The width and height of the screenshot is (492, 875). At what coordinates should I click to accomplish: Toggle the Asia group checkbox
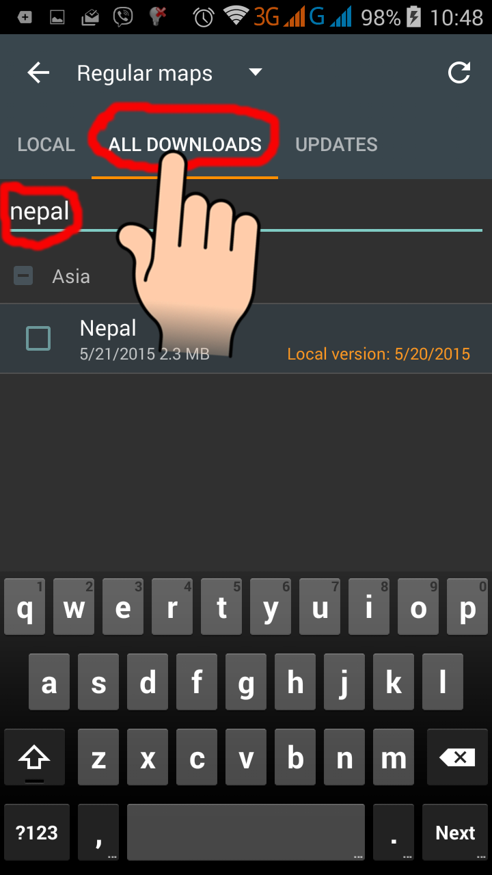coord(23,276)
